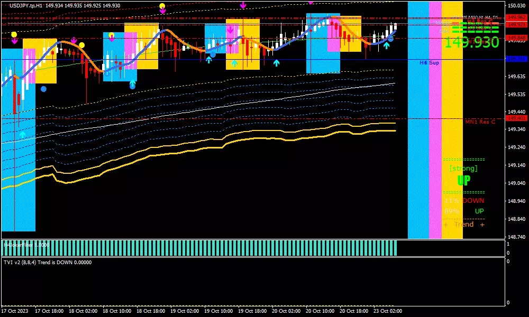Select the 'H4JokerFilter 1.0000' indicator label
Image resolution: width=529 pixels, height=317 pixels.
pyautogui.click(x=26, y=245)
